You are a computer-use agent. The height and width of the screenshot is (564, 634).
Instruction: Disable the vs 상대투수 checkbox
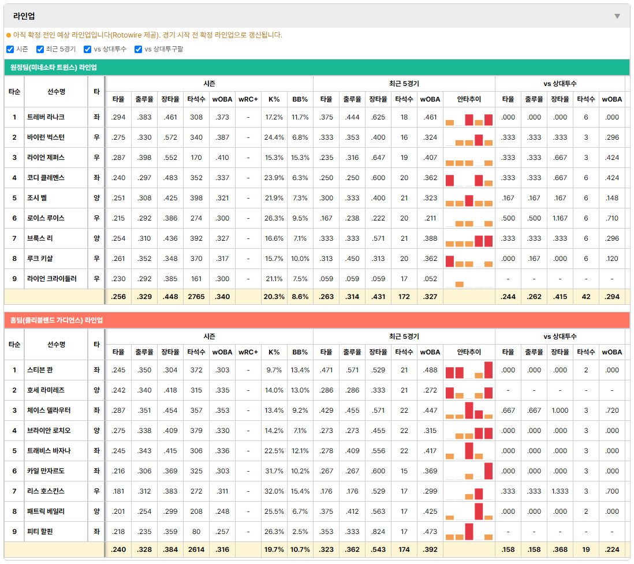coord(87,49)
